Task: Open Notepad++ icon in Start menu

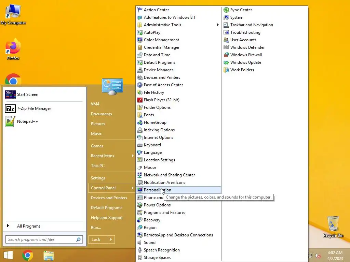Action: click(x=10, y=121)
